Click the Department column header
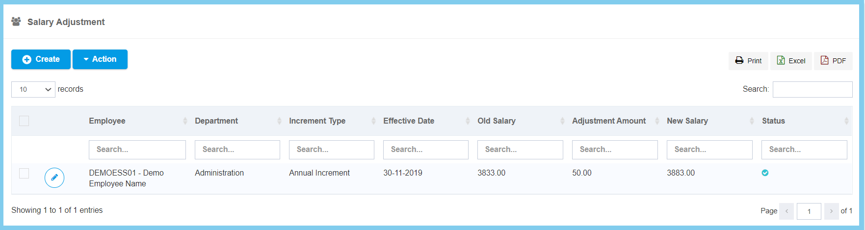Image resolution: width=865 pixels, height=230 pixels. pyautogui.click(x=216, y=121)
